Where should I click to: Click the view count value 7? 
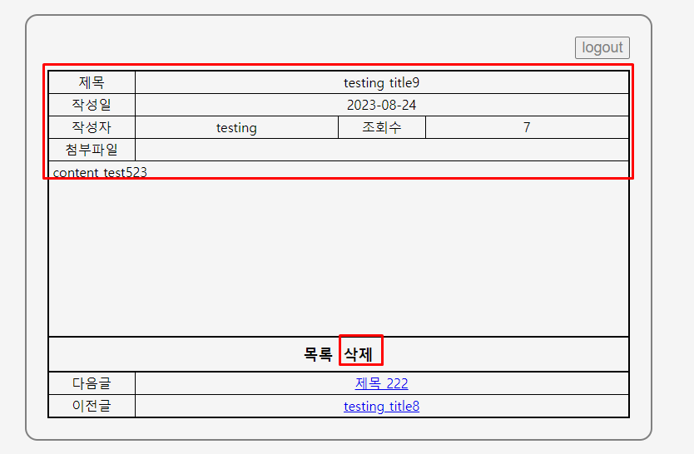pyautogui.click(x=527, y=127)
